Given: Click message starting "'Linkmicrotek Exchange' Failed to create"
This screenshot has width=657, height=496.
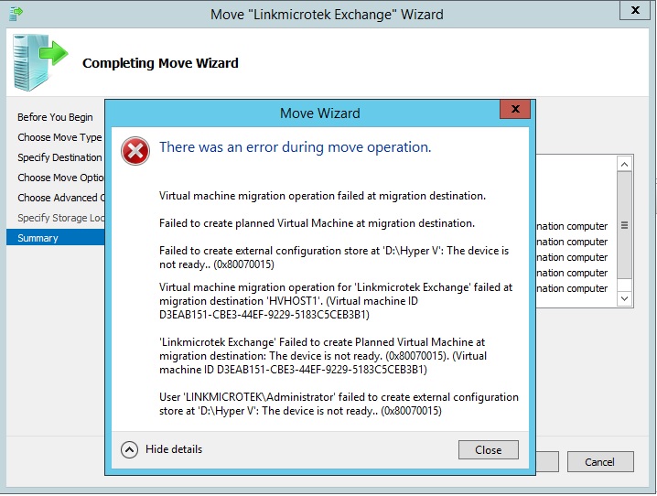Looking at the screenshot, I should [323, 356].
